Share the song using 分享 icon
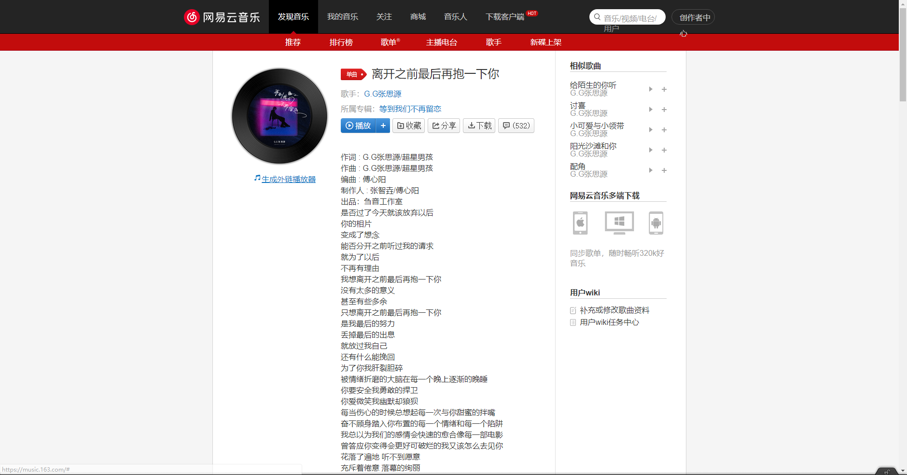 (x=444, y=126)
